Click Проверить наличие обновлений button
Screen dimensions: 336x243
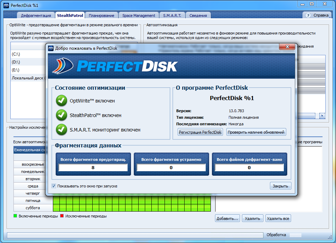[x=256, y=132]
